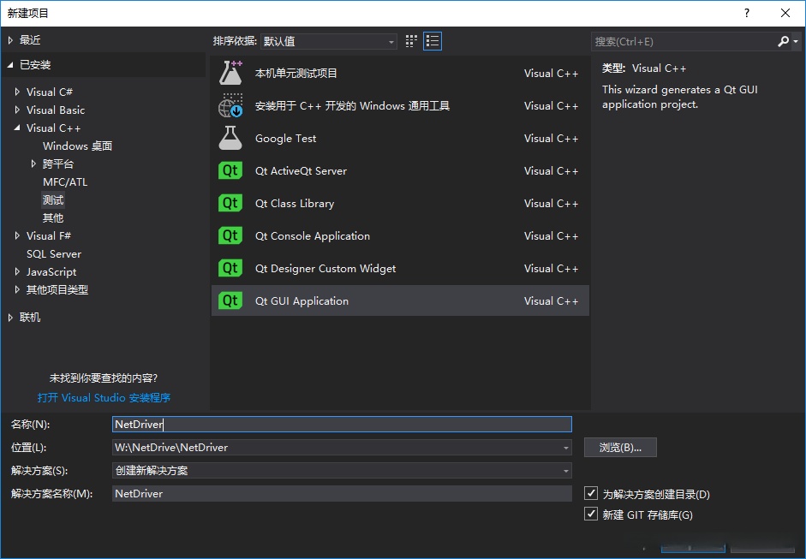Select 测试 category in the tree
Viewport: 806px width, 559px height.
(x=53, y=199)
